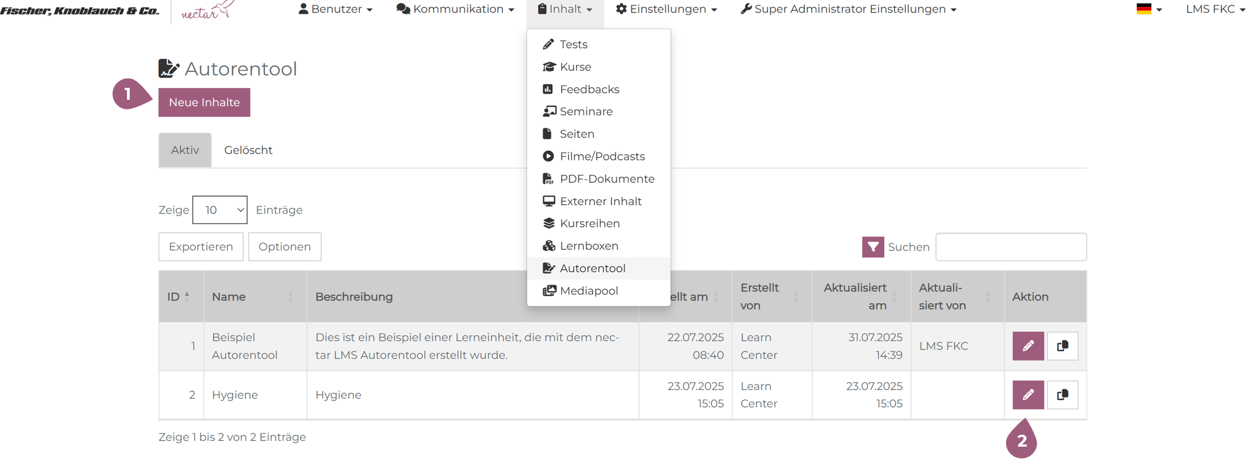Switch to the Gelöscht tab
This screenshot has width=1251, height=475.
point(248,150)
